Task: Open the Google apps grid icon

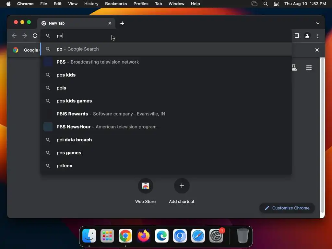Action: [x=309, y=68]
